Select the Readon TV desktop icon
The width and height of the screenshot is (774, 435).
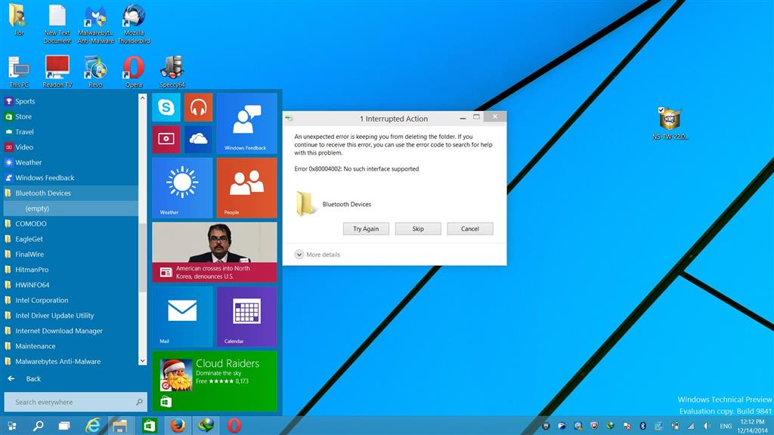point(57,72)
